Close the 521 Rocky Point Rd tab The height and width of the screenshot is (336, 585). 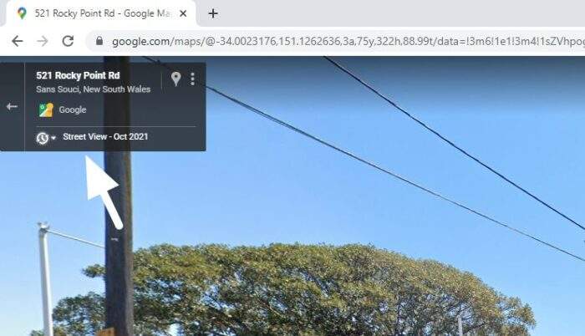coord(183,13)
